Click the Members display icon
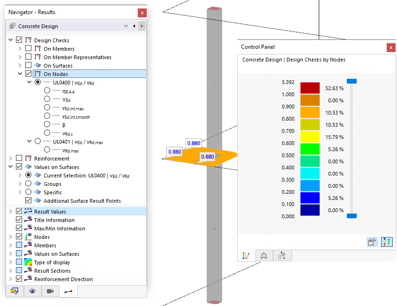 tap(28, 245)
